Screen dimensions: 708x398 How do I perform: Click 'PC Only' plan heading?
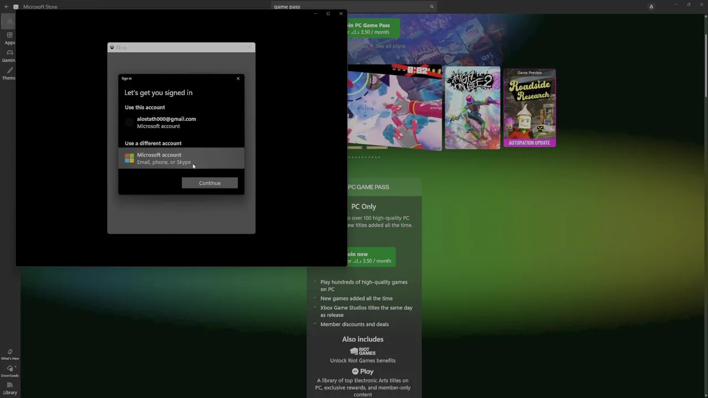pos(363,206)
